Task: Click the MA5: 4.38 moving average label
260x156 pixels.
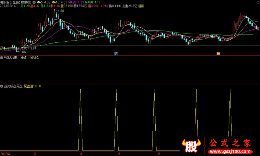Action: point(43,2)
